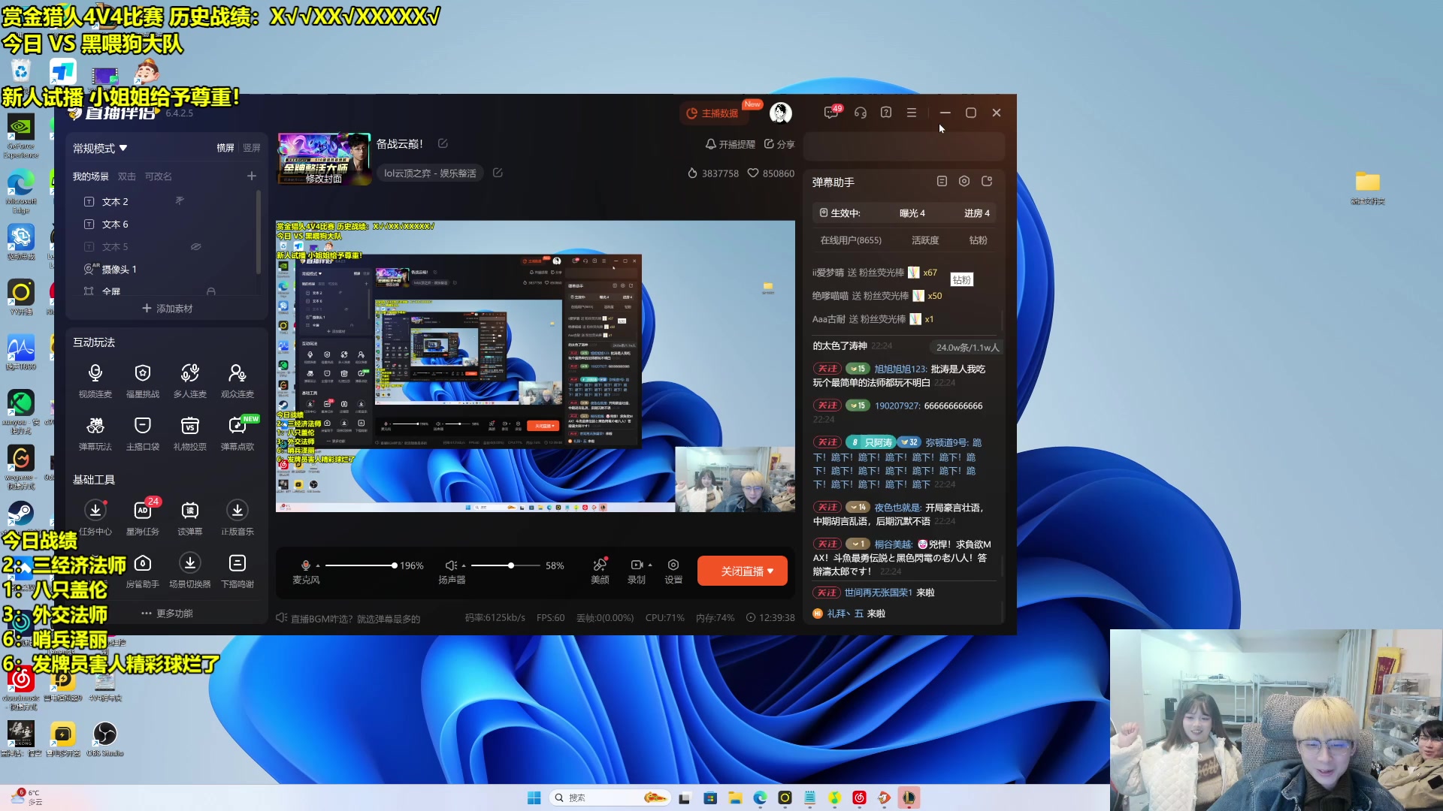Mute the 麦克风 microphone icon
Viewport: 1443px width, 811px height.
coord(305,565)
